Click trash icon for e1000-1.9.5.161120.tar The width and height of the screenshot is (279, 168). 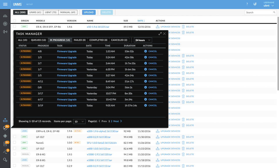point(183,154)
